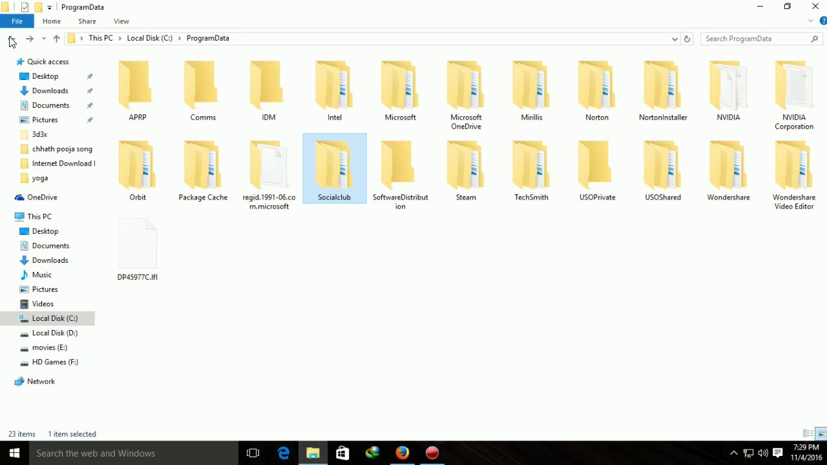The image size is (827, 465).
Task: Open File Explorer help
Action: (822, 21)
